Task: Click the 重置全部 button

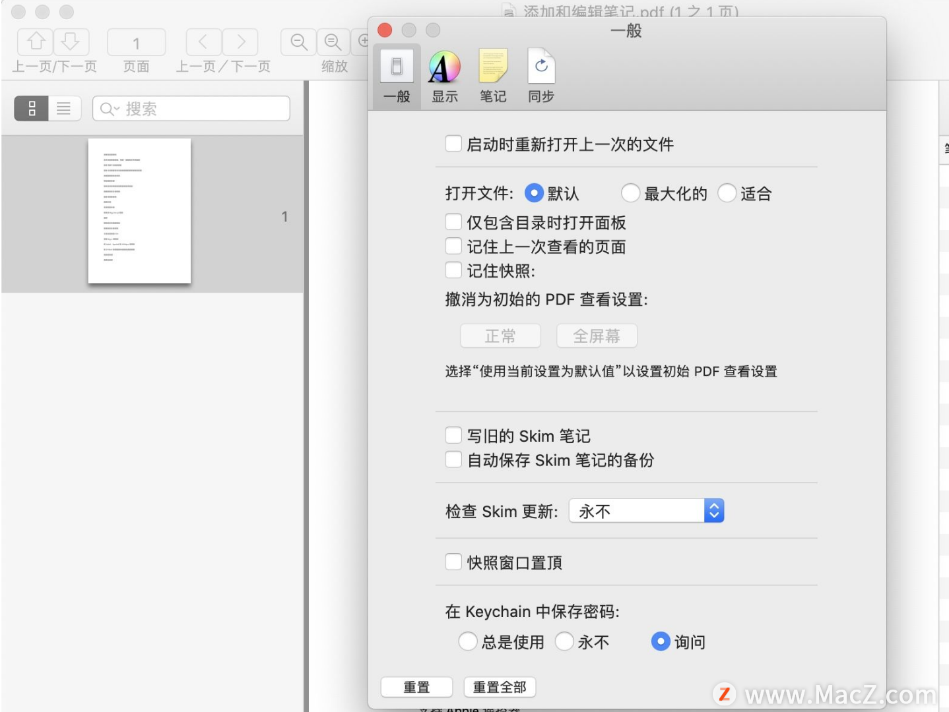Action: pos(500,687)
